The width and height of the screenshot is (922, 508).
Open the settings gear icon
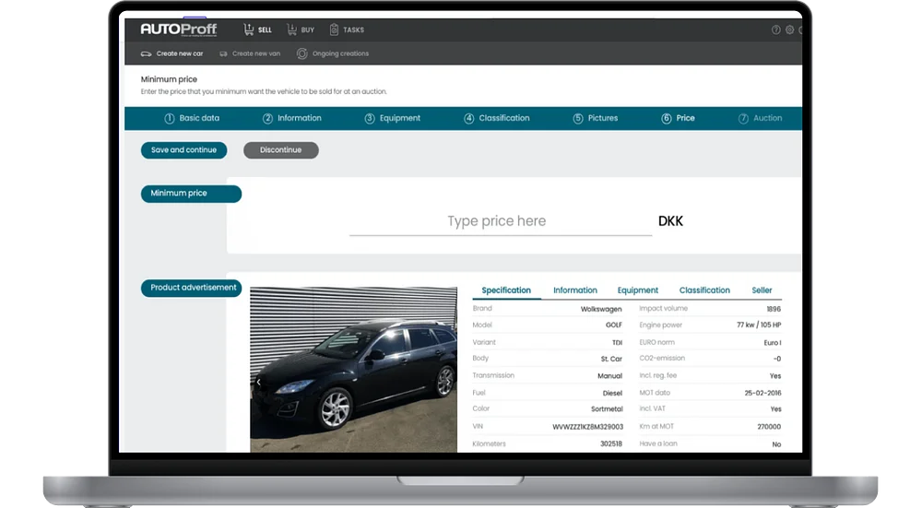tap(790, 30)
